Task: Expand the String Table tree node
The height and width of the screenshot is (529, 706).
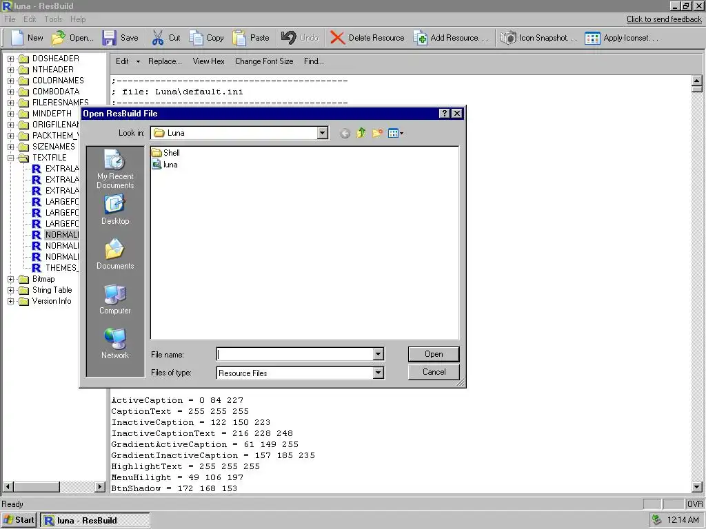Action: click(11, 290)
